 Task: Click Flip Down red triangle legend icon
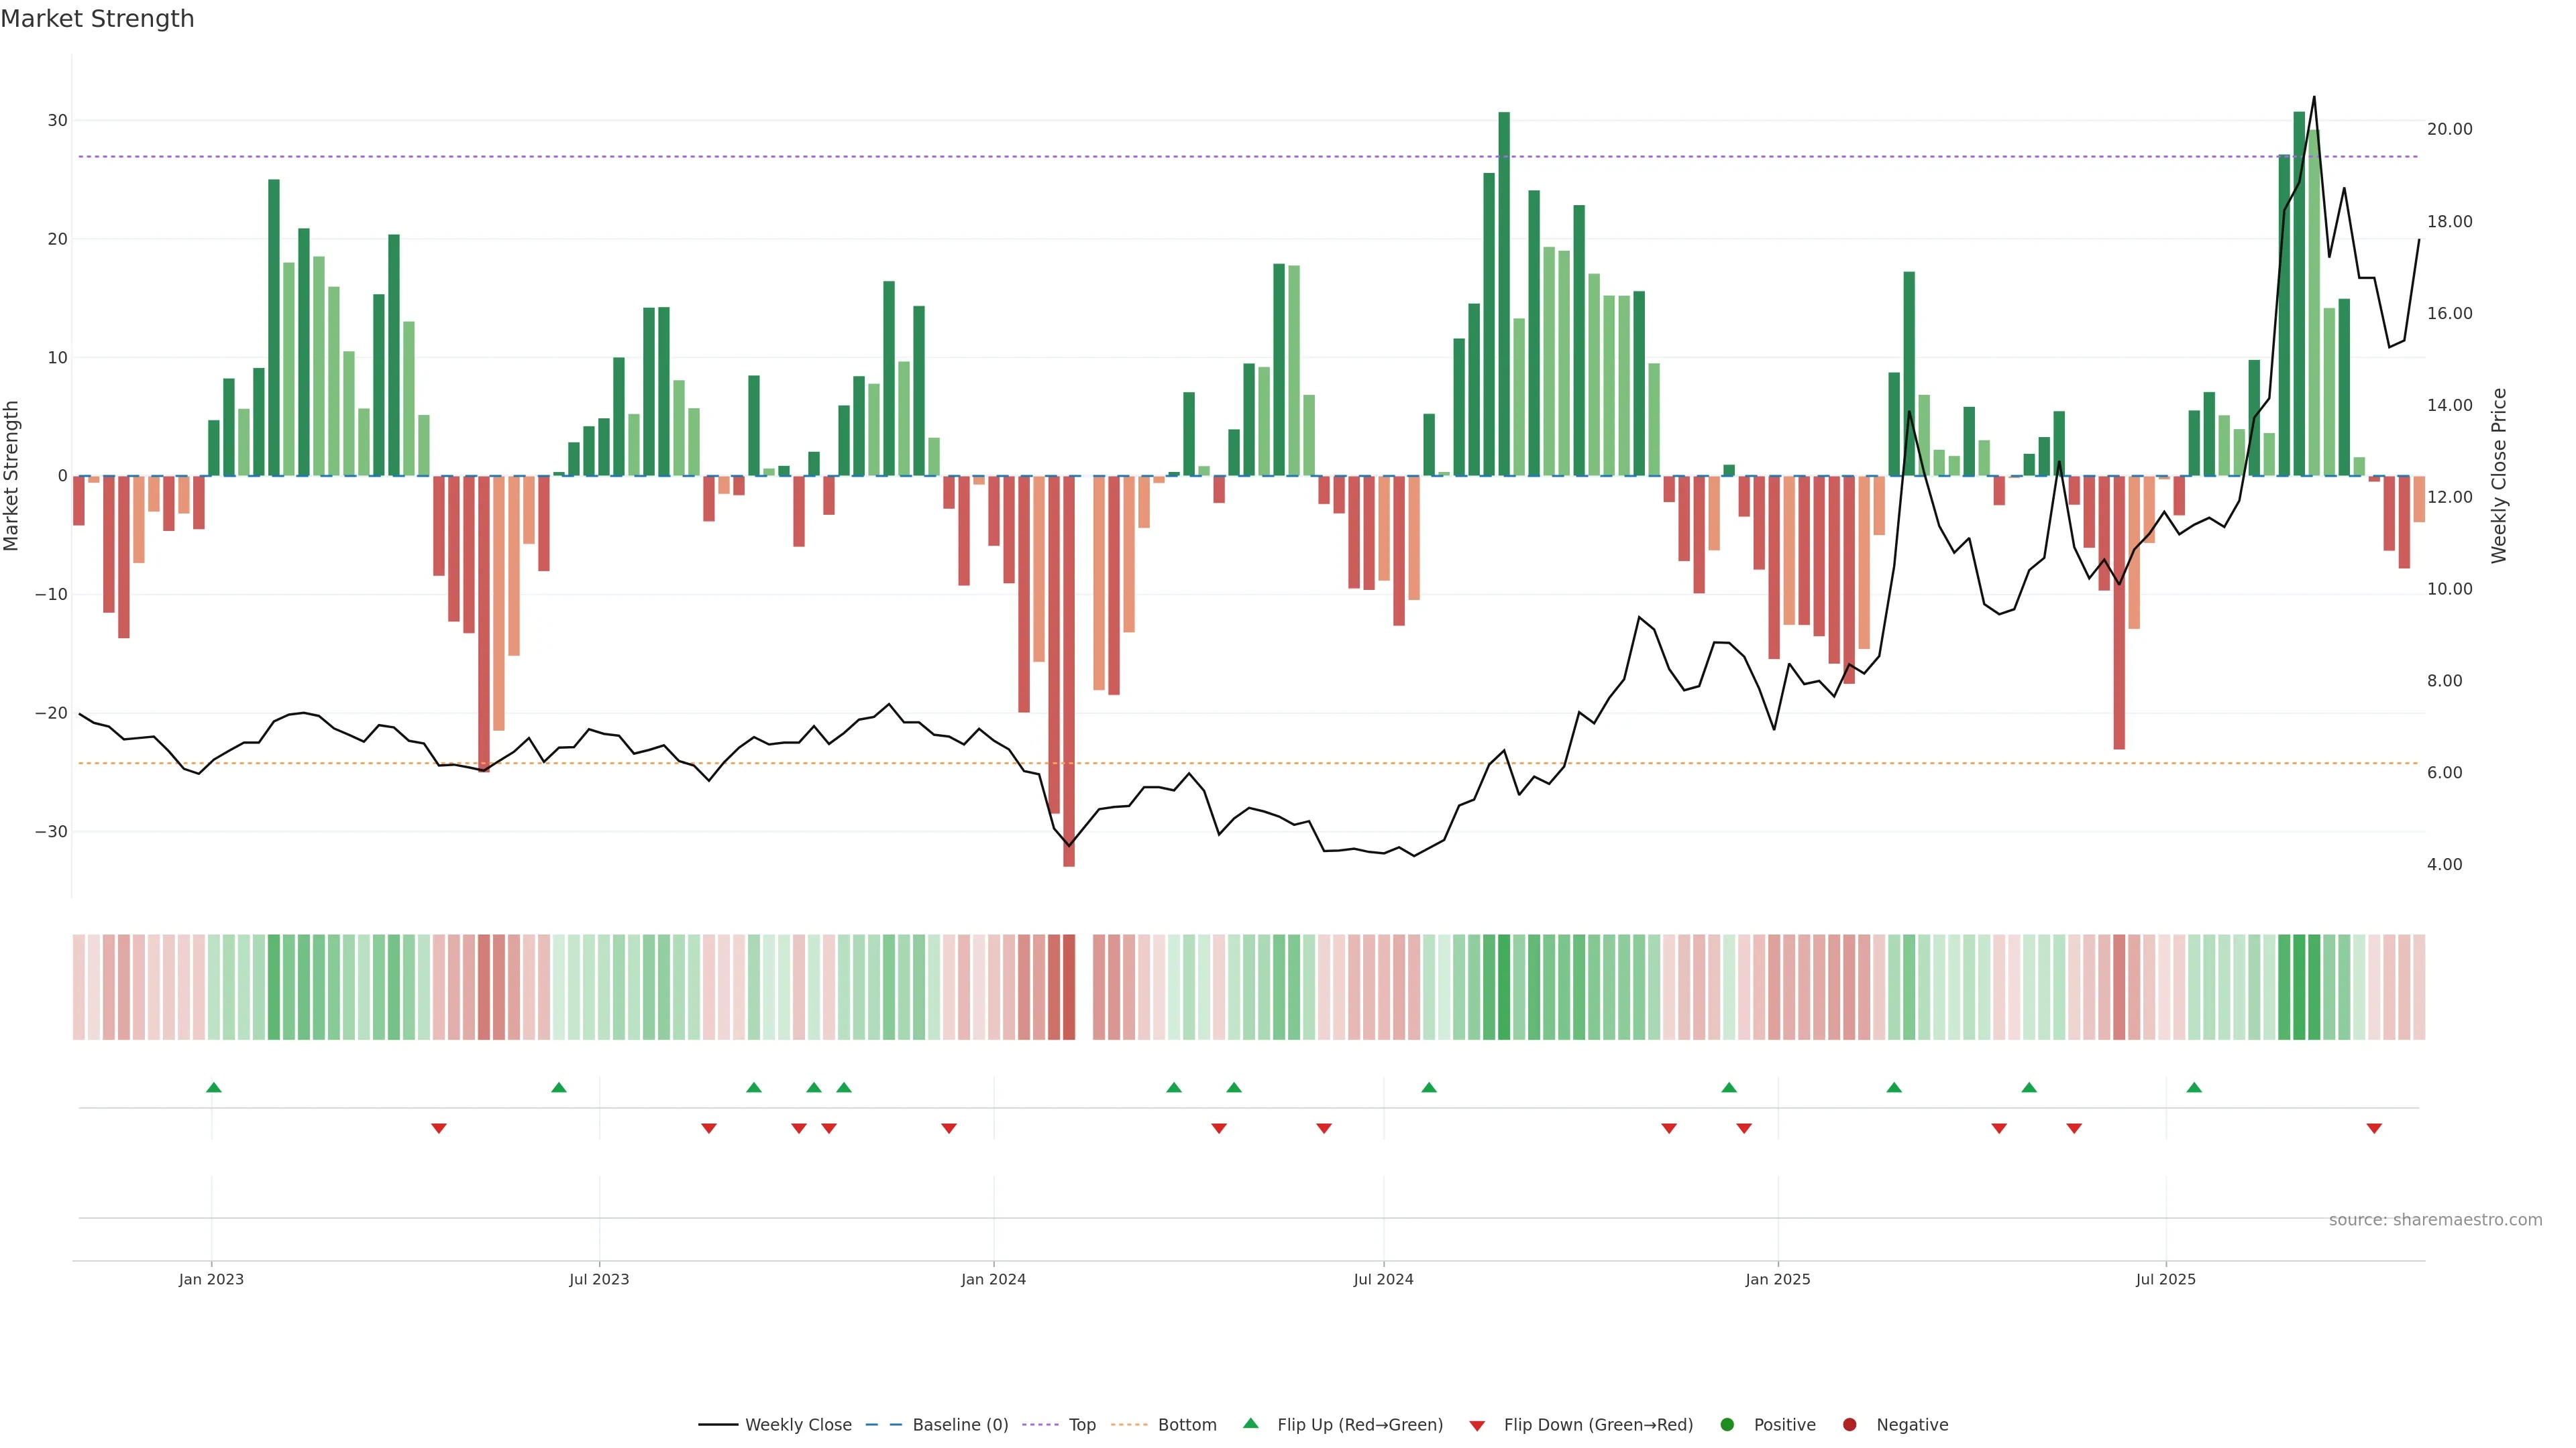(x=1477, y=1425)
